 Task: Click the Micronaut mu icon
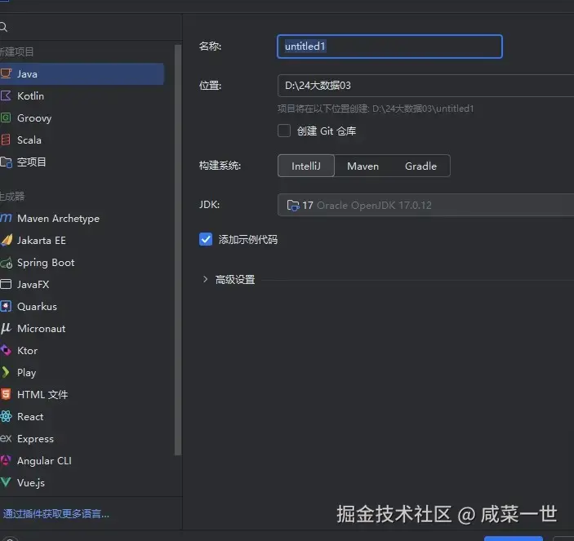6,328
